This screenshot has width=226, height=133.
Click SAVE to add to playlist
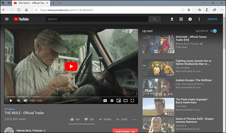pyautogui.click(x=122, y=120)
